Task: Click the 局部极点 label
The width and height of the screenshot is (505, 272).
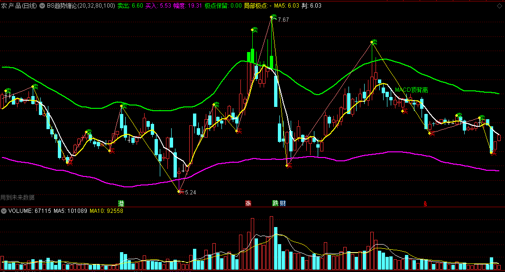Action: [256, 6]
